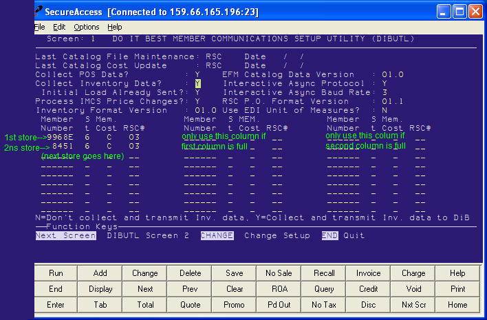Open the Help menu
487x320 pixels.
[x=115, y=27]
